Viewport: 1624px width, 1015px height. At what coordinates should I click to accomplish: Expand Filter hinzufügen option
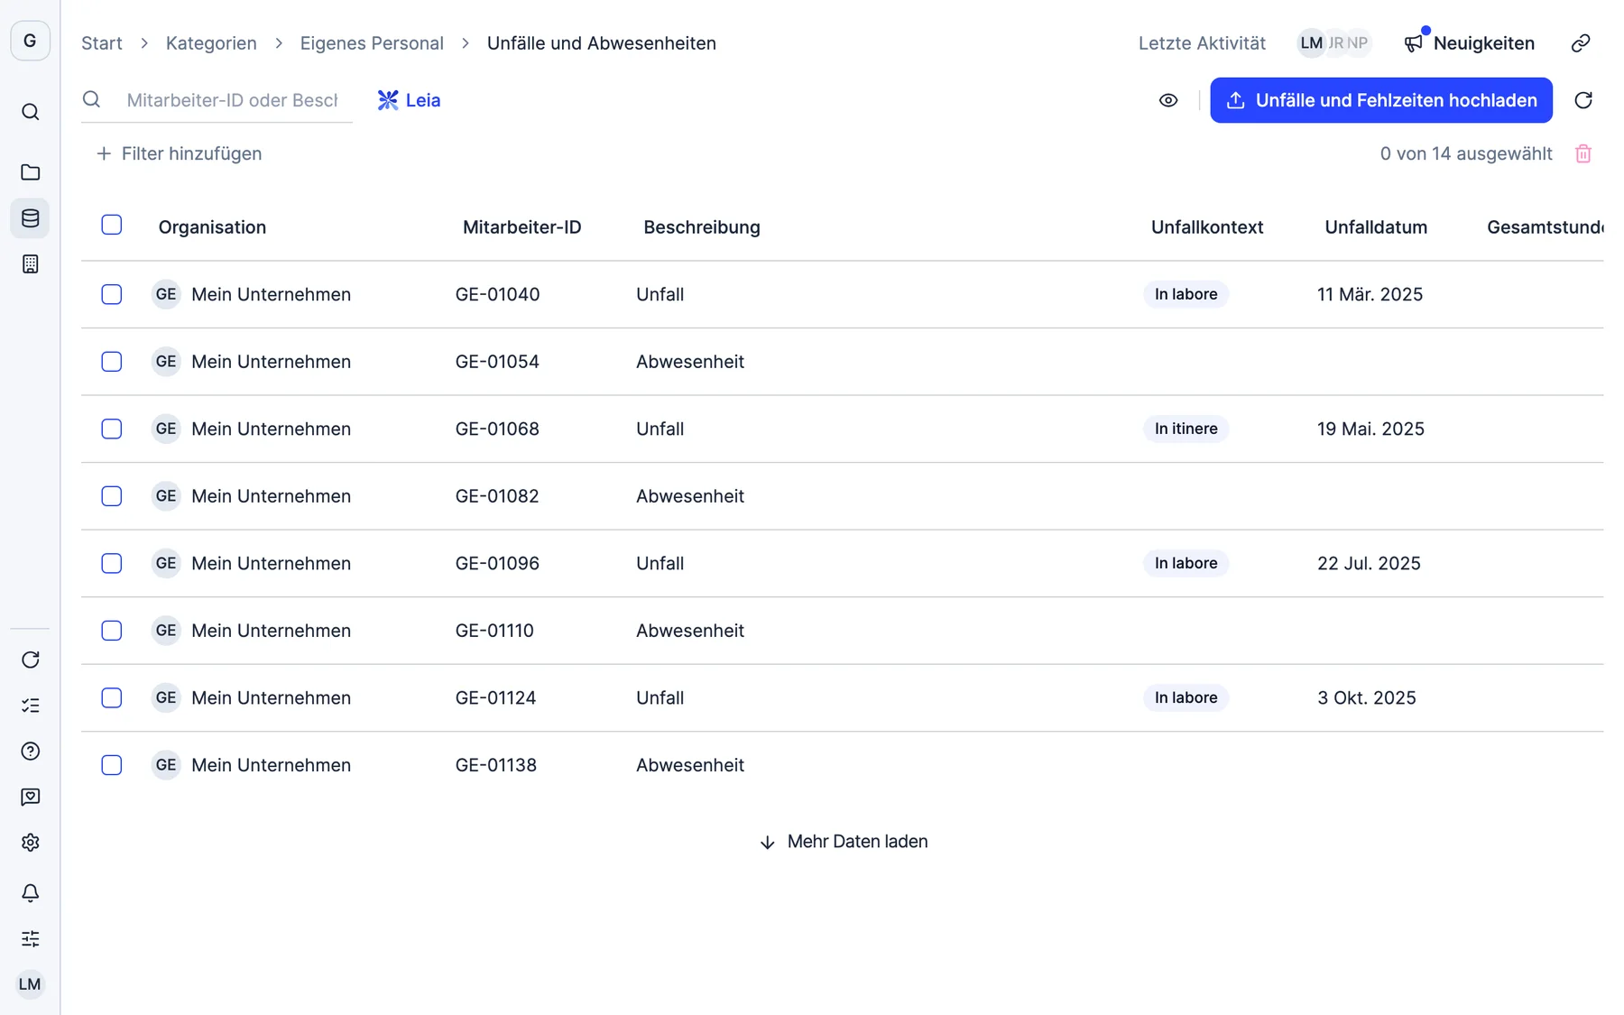click(179, 154)
